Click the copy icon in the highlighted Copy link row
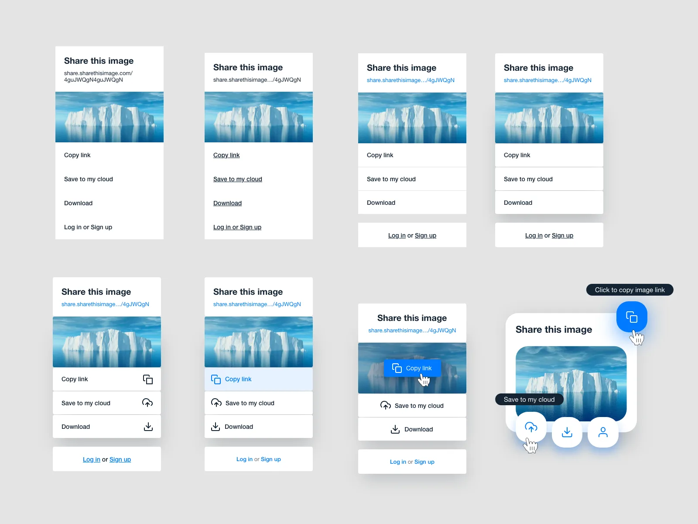 [216, 379]
